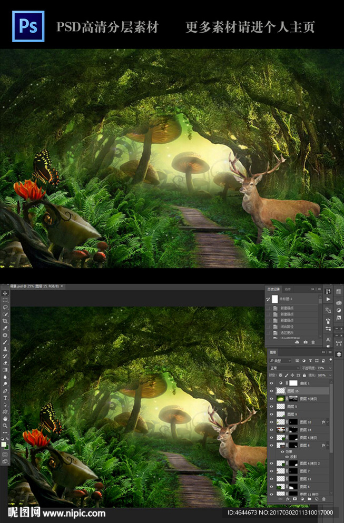This screenshot has height=523, width=344.
Task: Select the Custom Shape tool
Action: pos(5,411)
